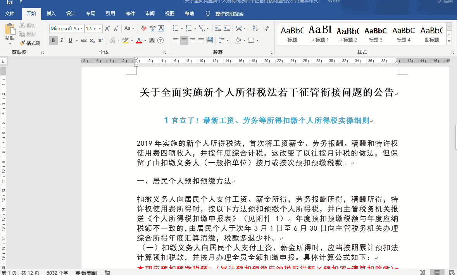Enable justified text alignment
457x275 pixels.
pyautogui.click(x=201, y=40)
